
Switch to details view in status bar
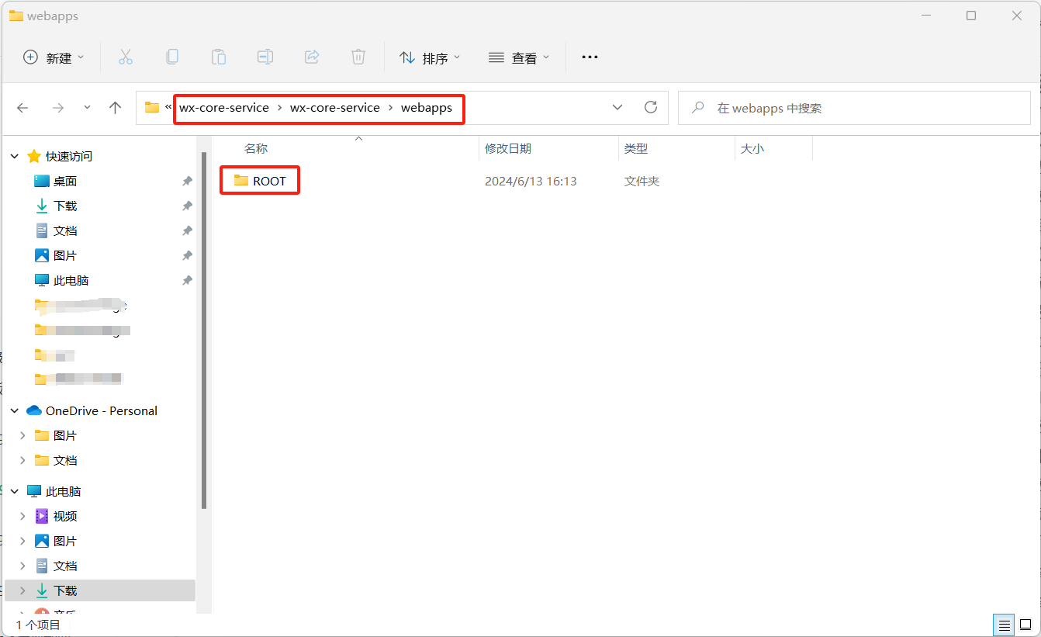pos(1005,625)
